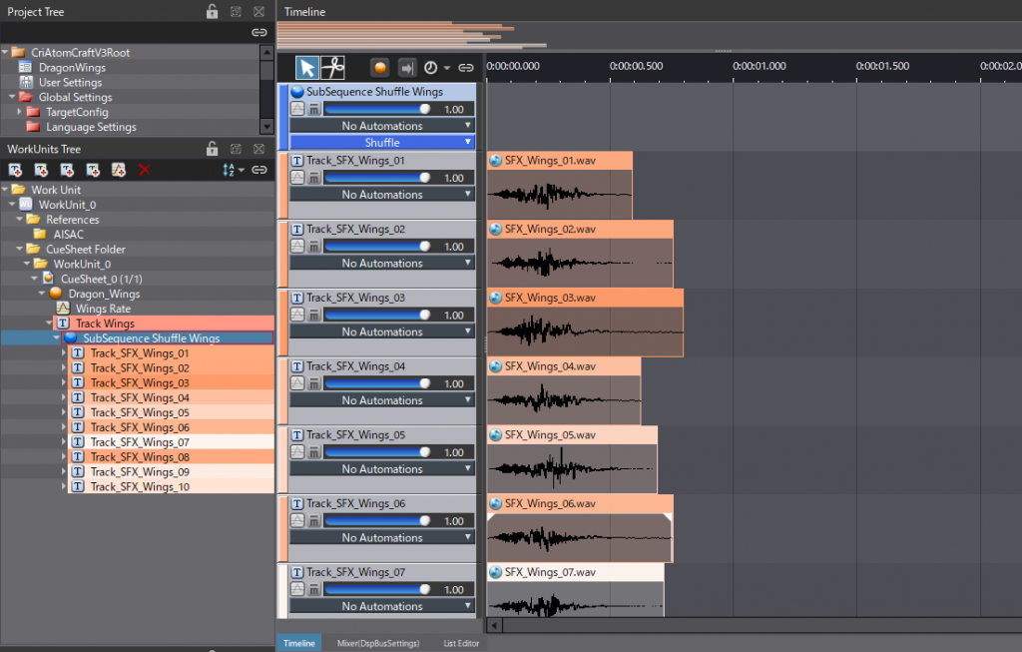Toggle lock on WorkUnits Tree panel
Viewport: 1022px width, 652px height.
point(212,149)
